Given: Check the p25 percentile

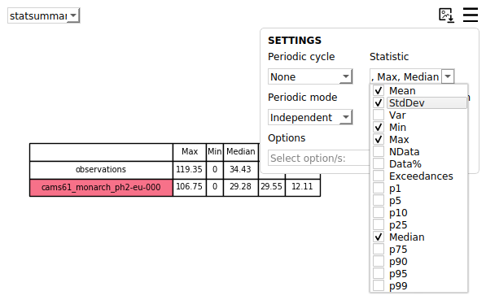Looking at the screenshot, I should tap(379, 224).
